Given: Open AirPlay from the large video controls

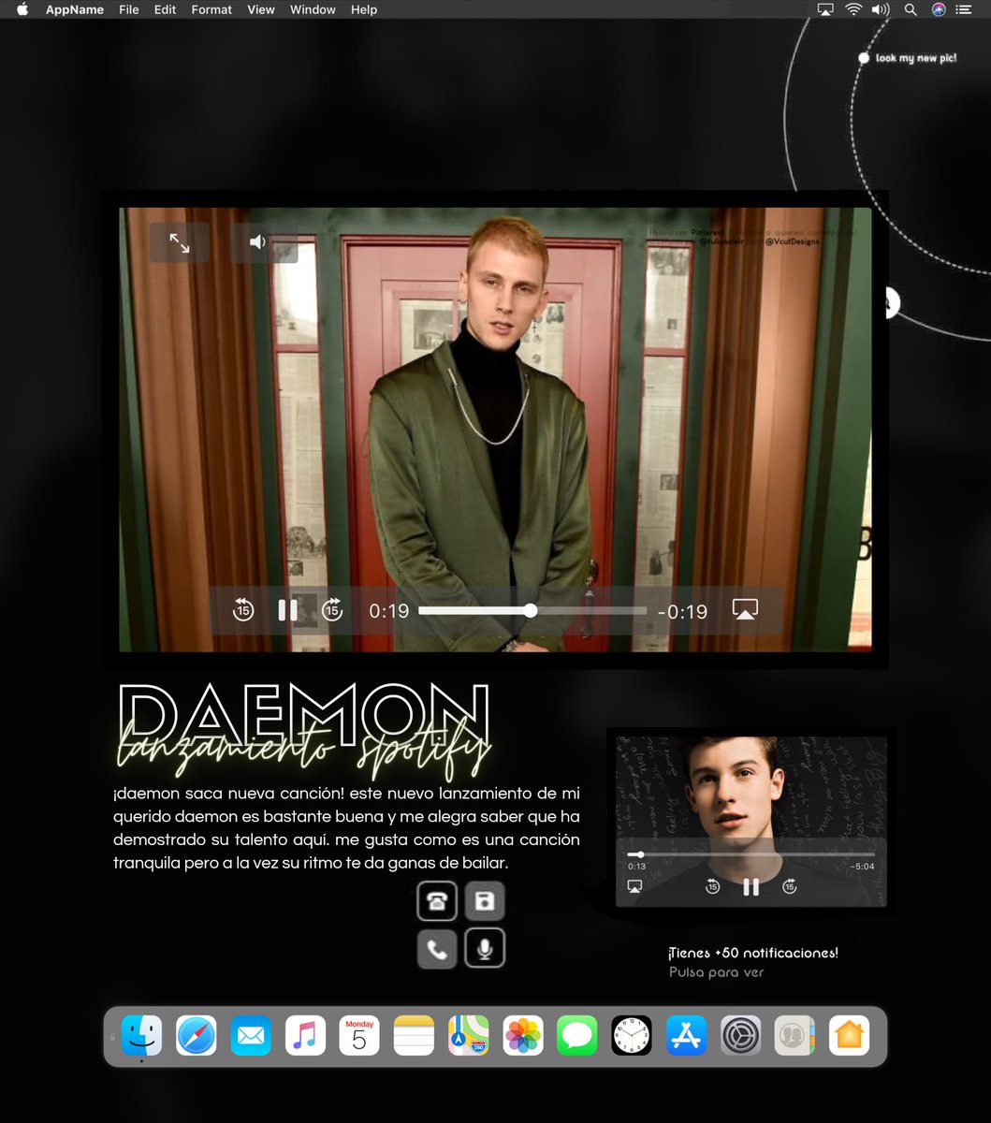Looking at the screenshot, I should click(x=745, y=609).
